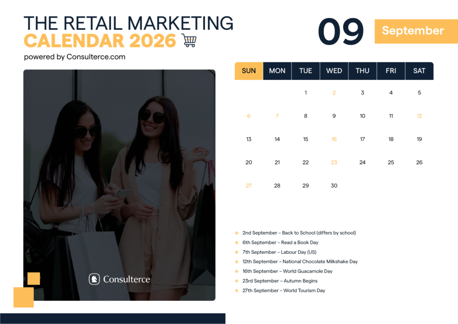Select the highlighted date 27 for World Tourism Day
This screenshot has height=324, width=458.
pos(249,185)
